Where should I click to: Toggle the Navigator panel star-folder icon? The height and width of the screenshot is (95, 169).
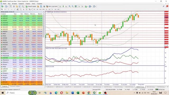17,6
